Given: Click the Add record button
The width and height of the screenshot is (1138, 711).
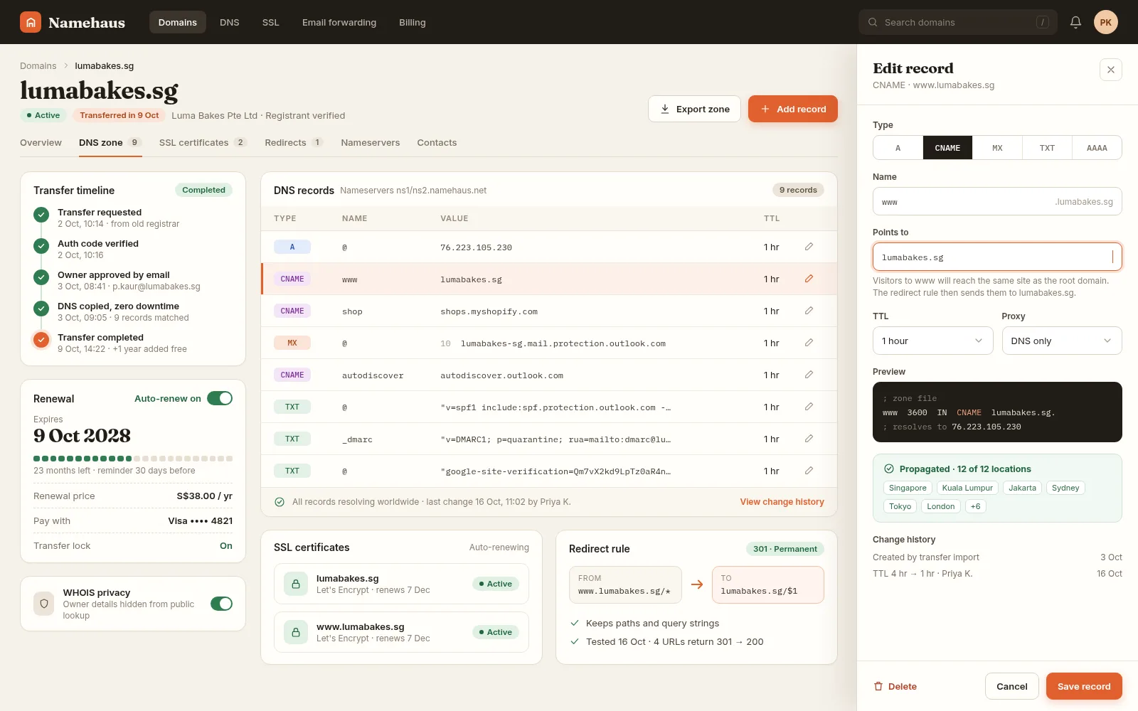Looking at the screenshot, I should point(792,109).
